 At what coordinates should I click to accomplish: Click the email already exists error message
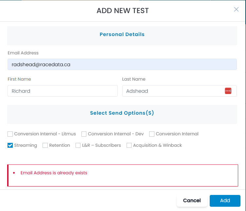point(54,173)
